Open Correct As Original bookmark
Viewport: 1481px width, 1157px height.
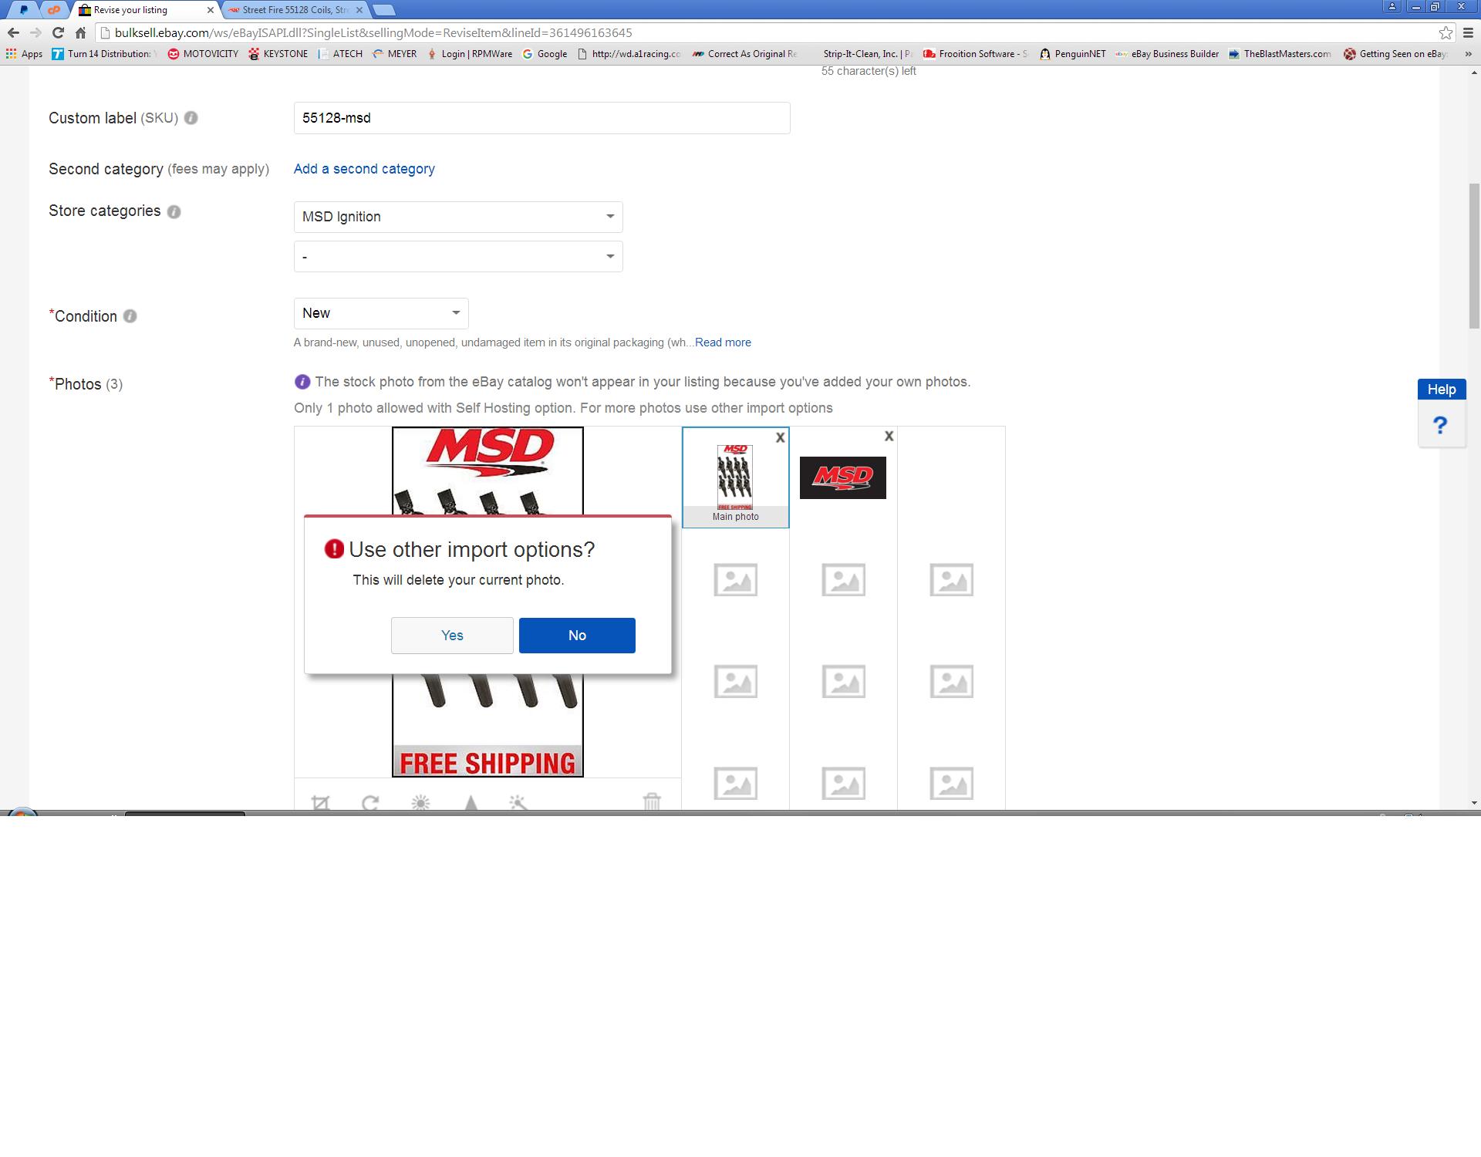click(x=744, y=54)
